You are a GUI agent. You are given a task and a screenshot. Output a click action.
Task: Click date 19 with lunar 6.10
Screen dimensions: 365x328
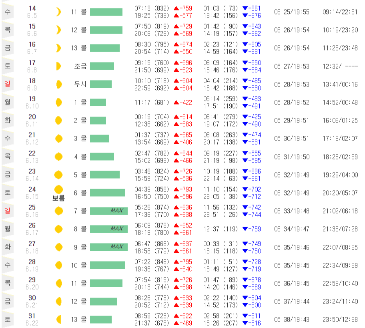click(32, 102)
